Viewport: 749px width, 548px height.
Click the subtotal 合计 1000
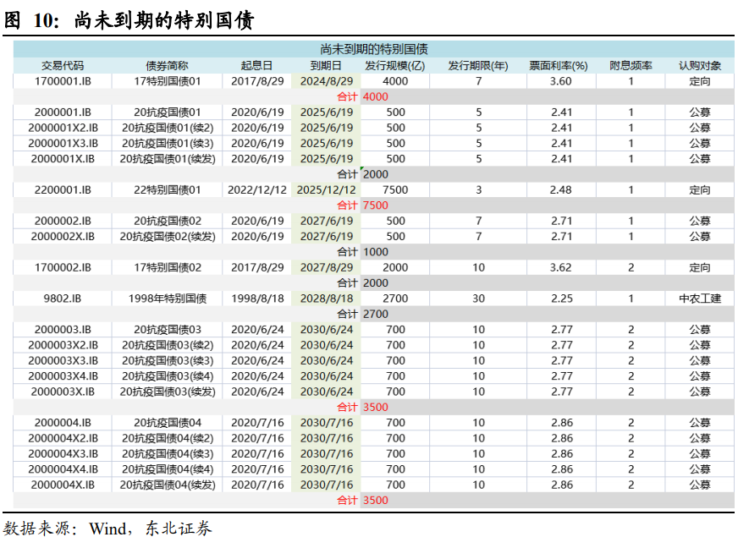[x=362, y=252]
